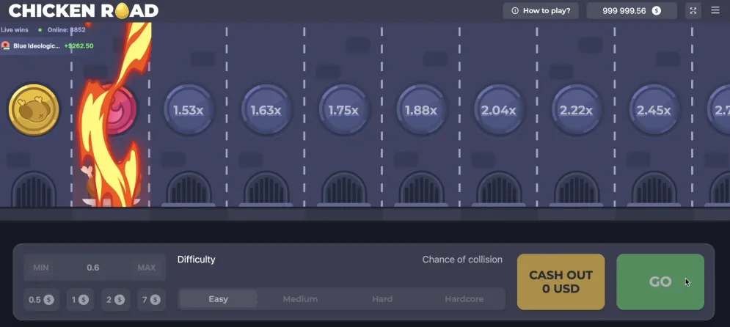Click the sewer grate below 1.88x

[x=421, y=188]
